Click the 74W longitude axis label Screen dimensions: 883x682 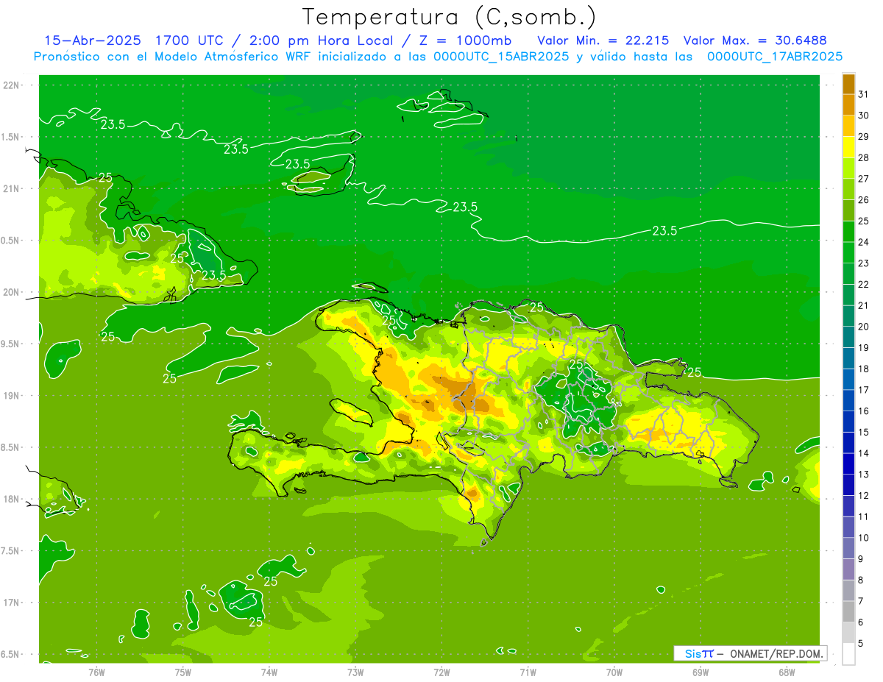[269, 672]
